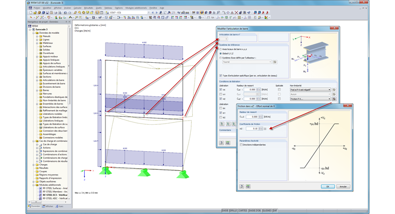Viewport: 395px width, 214px height.
Task: Open ux non-linéarité dropdown 'Fixé si P-X est négatif'
Action: (310, 90)
